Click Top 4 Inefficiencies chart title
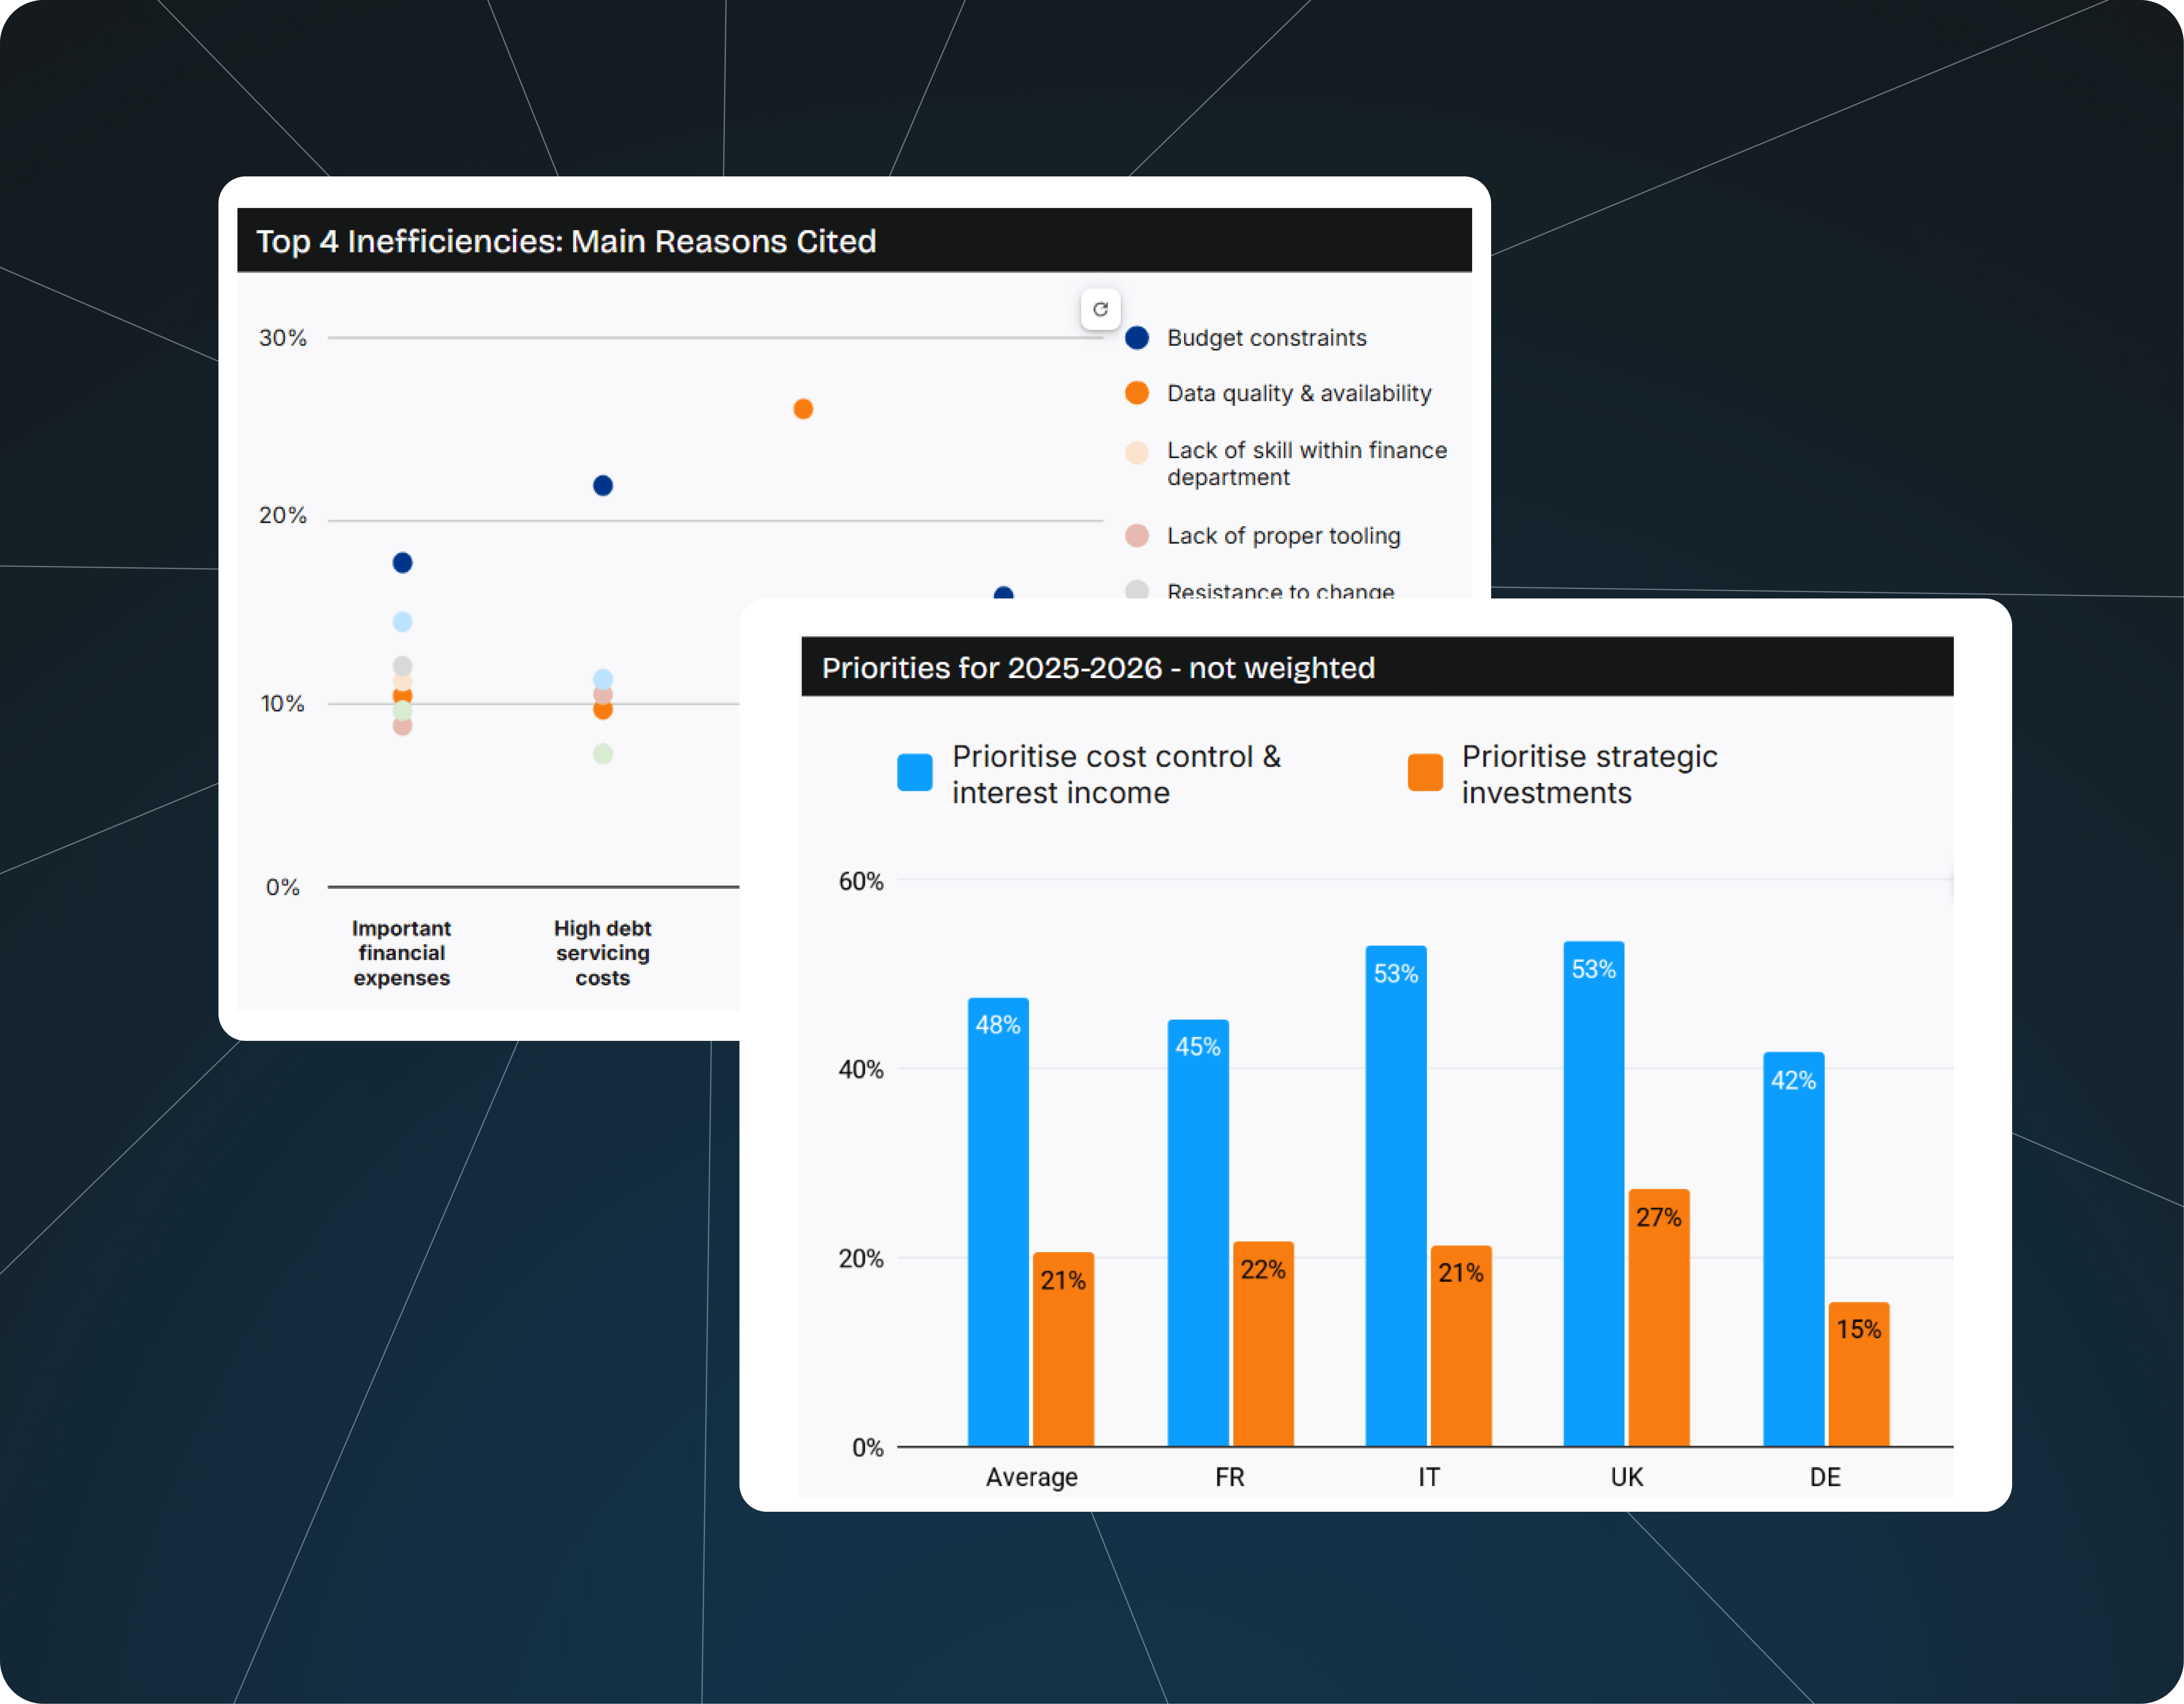 pos(566,241)
